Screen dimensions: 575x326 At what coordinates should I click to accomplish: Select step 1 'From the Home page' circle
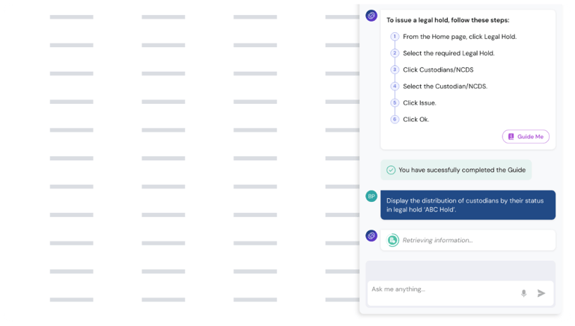pos(395,37)
